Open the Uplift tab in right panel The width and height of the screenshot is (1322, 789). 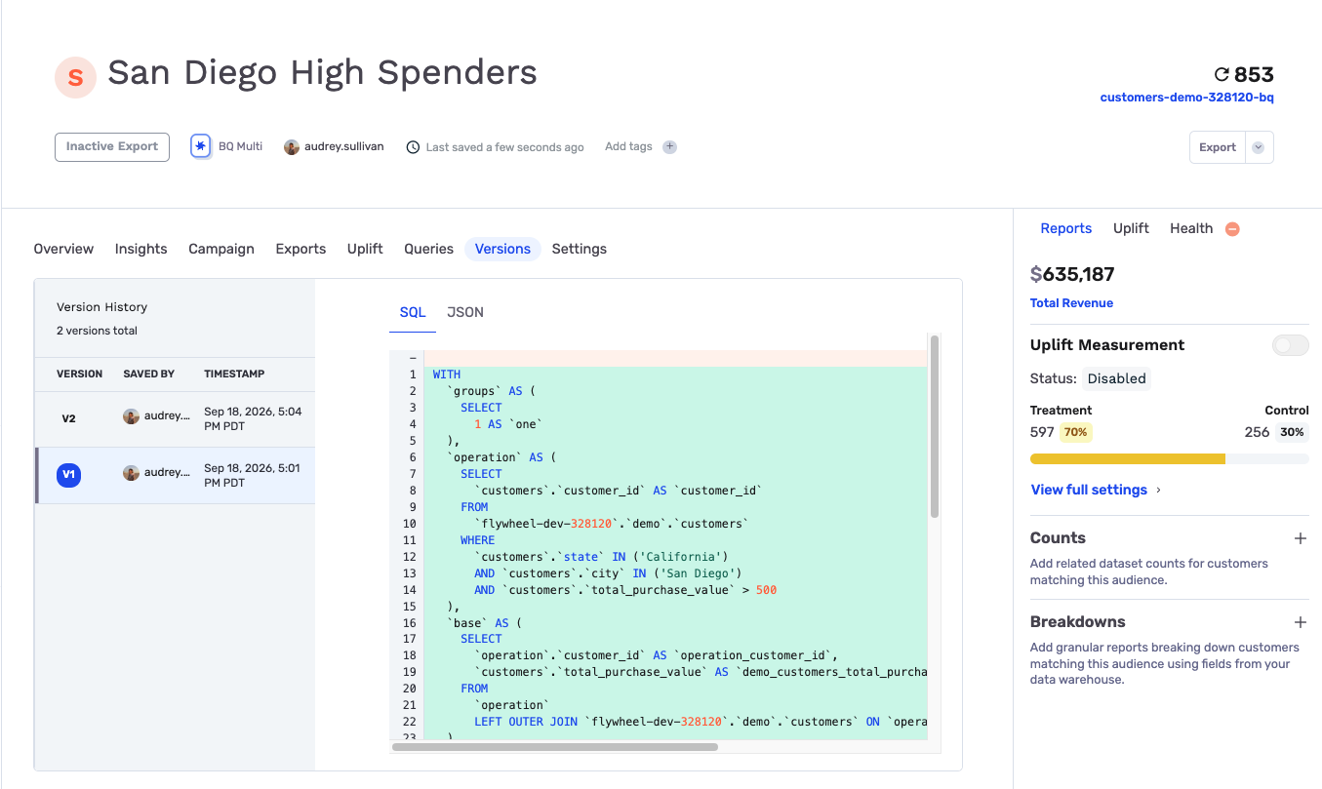coord(1131,228)
